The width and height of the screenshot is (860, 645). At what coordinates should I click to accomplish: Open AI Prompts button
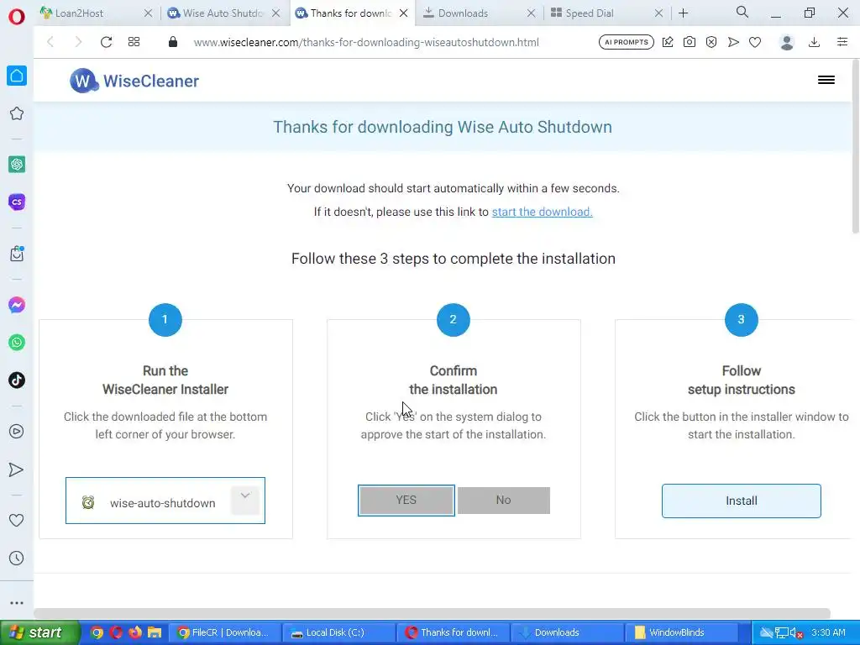pos(627,42)
